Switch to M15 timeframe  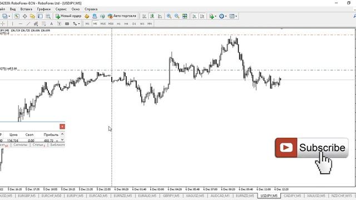[x=103, y=23]
